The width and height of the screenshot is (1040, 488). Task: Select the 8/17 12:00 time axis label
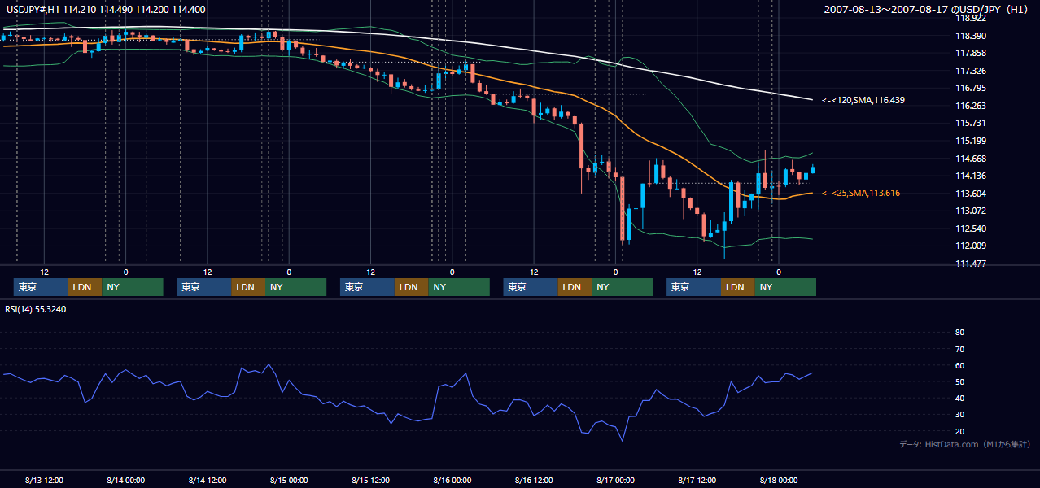click(x=697, y=480)
